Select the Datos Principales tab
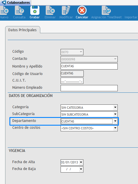The image size is (138, 184). [x=22, y=30]
